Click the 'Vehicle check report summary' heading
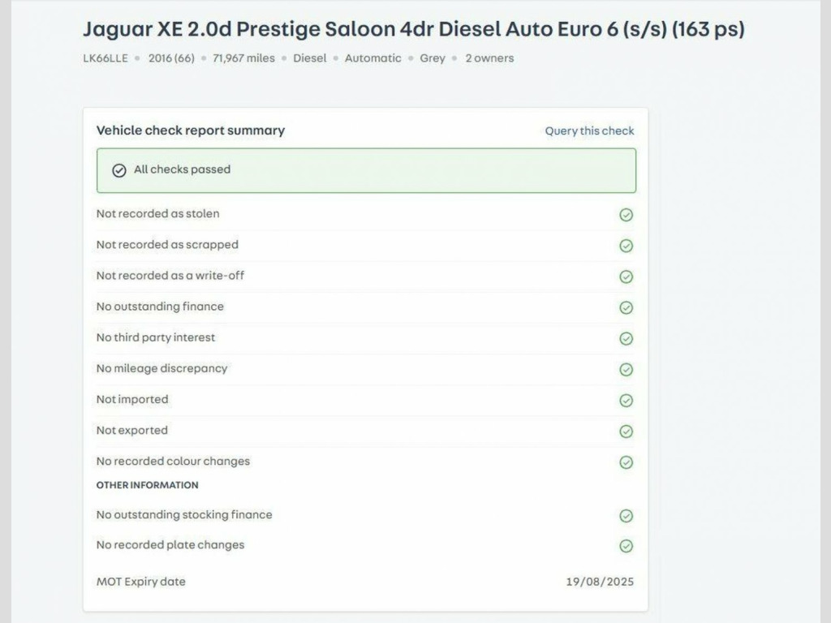The width and height of the screenshot is (831, 623). point(191,131)
